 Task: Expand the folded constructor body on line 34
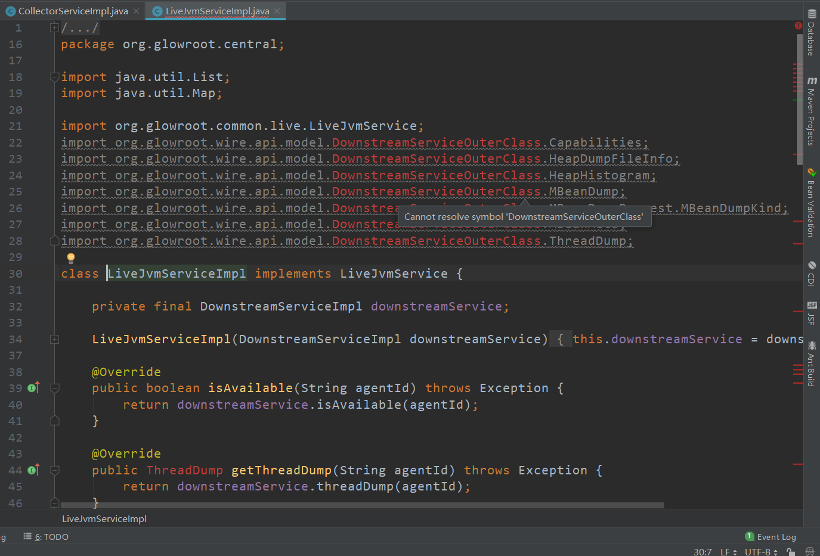54,339
